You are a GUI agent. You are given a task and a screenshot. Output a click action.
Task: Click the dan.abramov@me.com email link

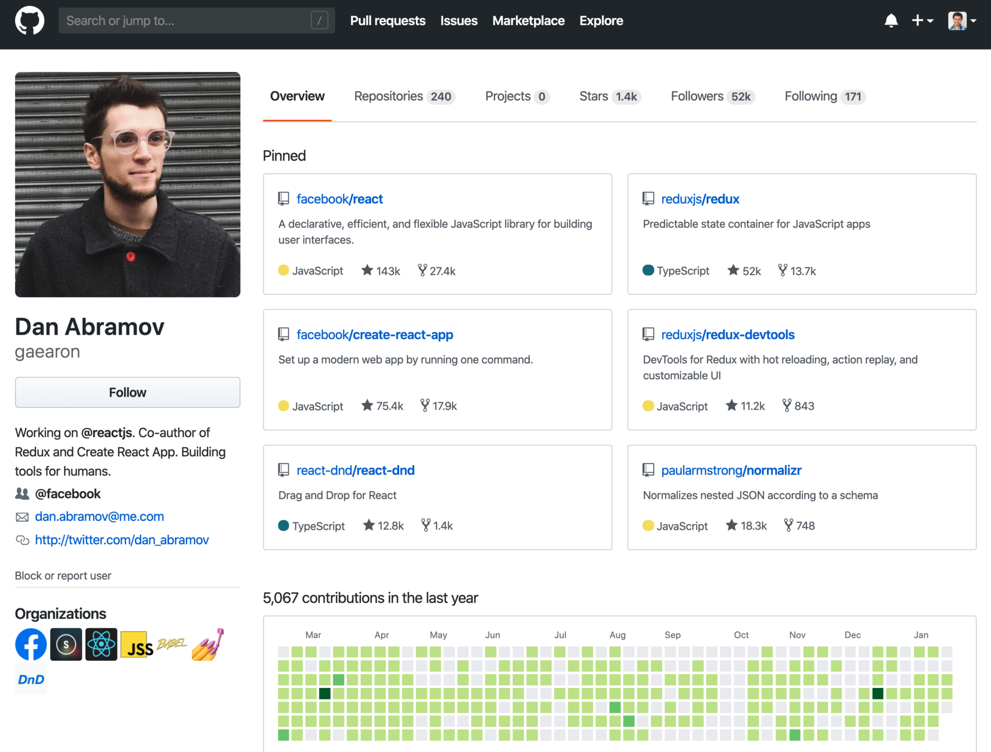tap(99, 516)
